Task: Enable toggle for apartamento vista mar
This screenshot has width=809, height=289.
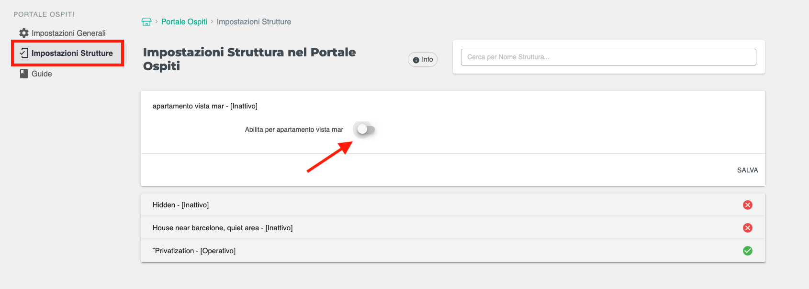Action: coord(366,129)
